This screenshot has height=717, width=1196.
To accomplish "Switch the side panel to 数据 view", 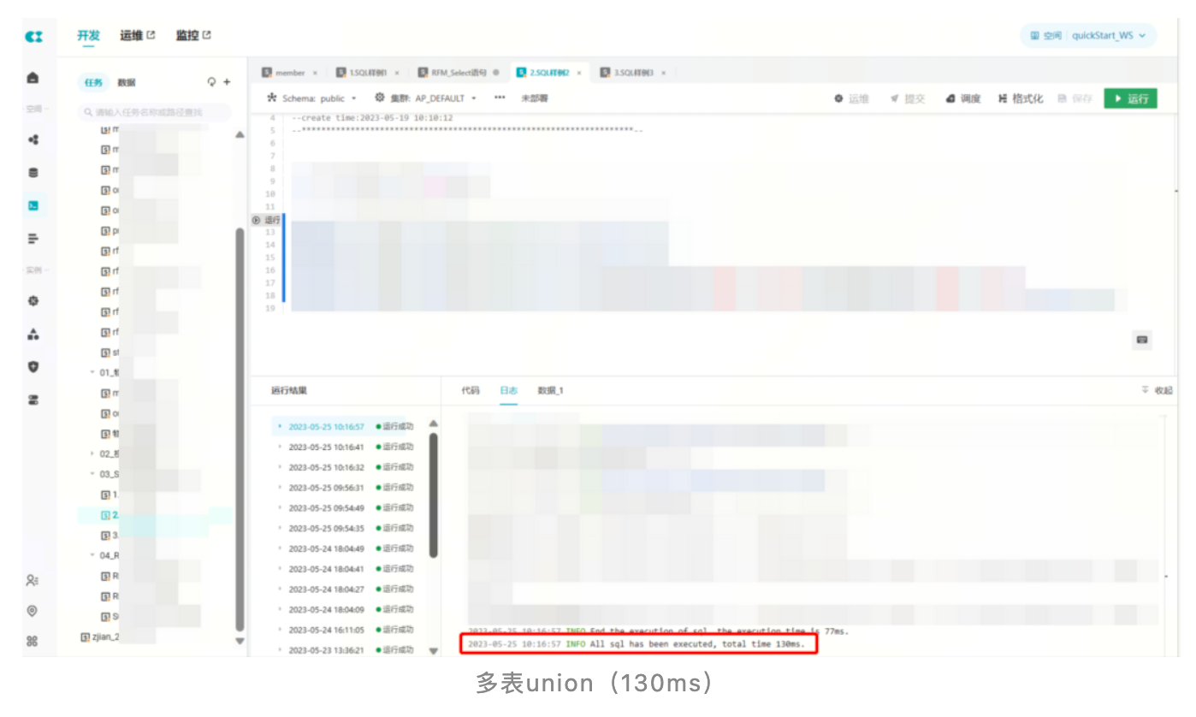I will tap(127, 82).
